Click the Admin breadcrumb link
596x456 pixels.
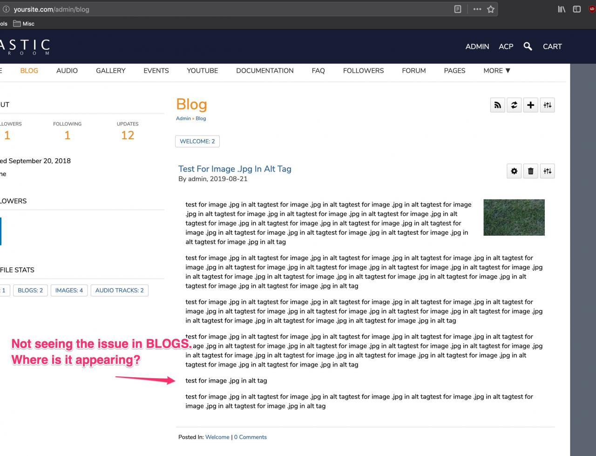[x=183, y=118]
